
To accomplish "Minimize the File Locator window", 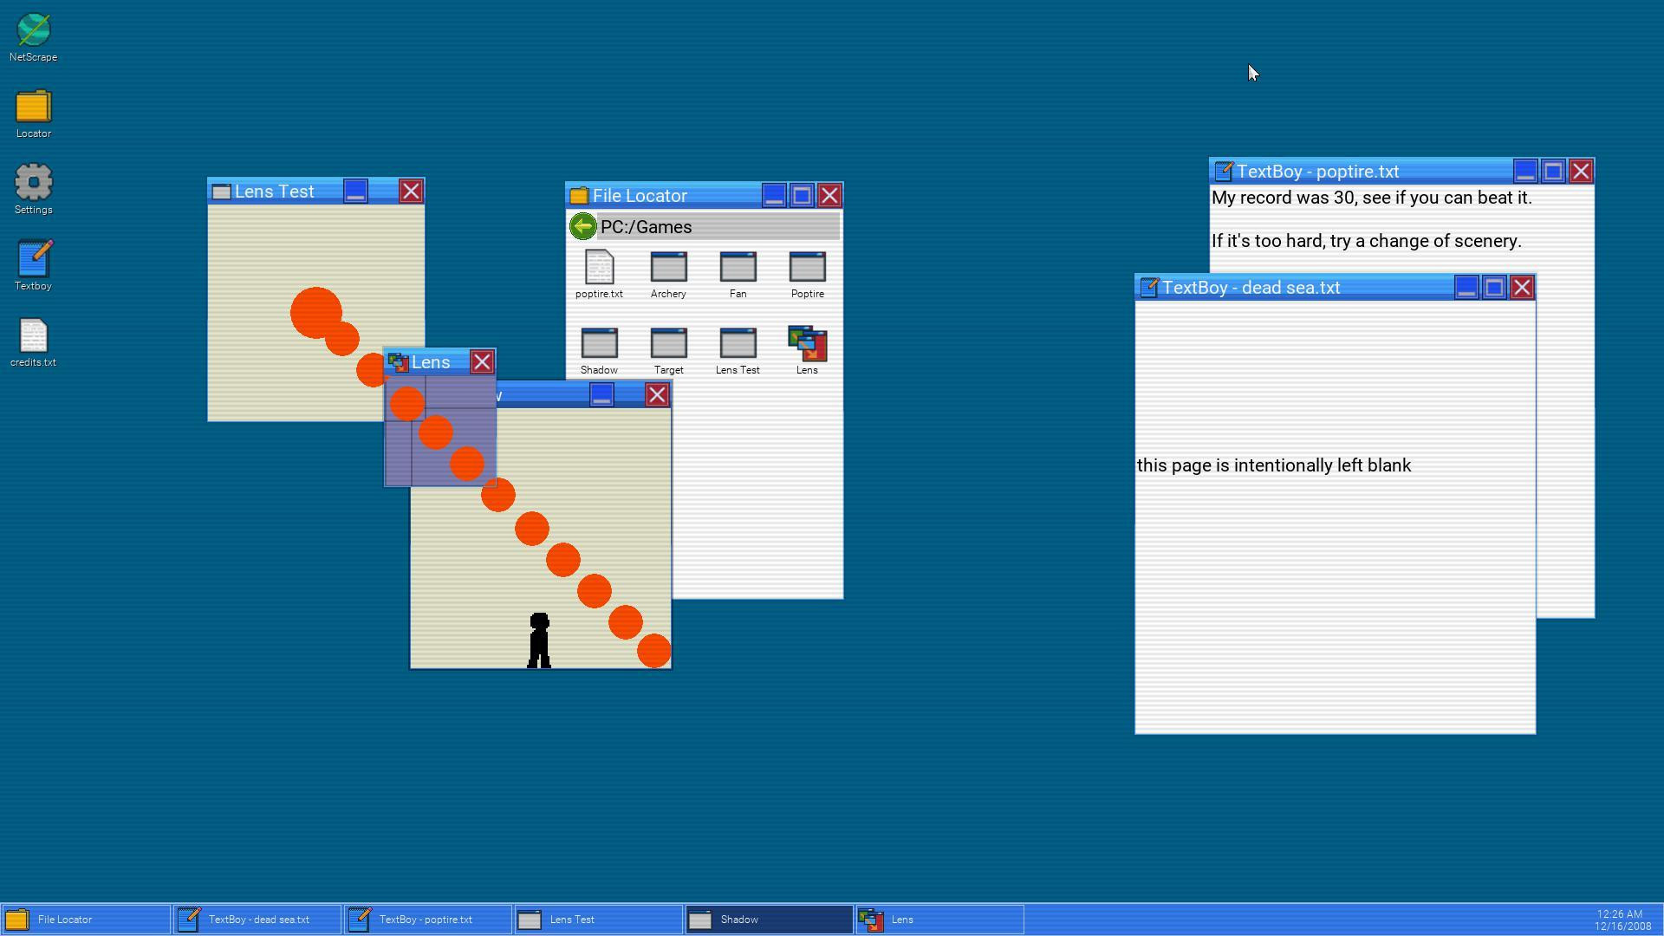I will click(x=774, y=196).
